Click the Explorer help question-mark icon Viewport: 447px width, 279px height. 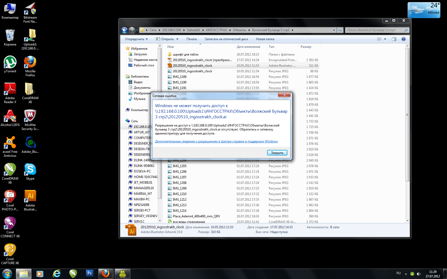pyautogui.click(x=403, y=39)
